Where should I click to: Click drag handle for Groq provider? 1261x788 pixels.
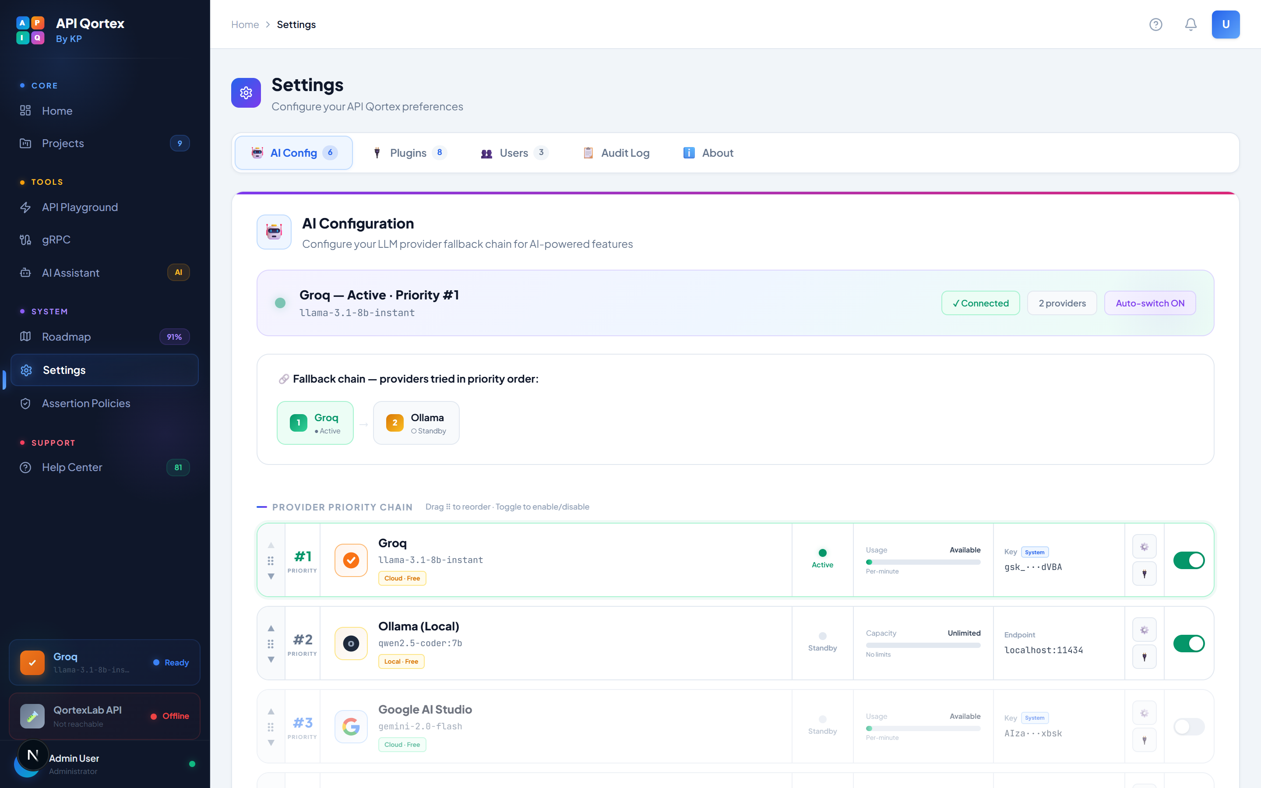tap(271, 561)
